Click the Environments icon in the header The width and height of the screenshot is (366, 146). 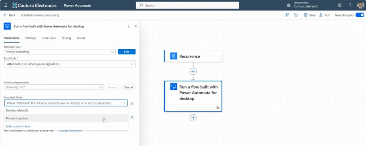(289, 5)
